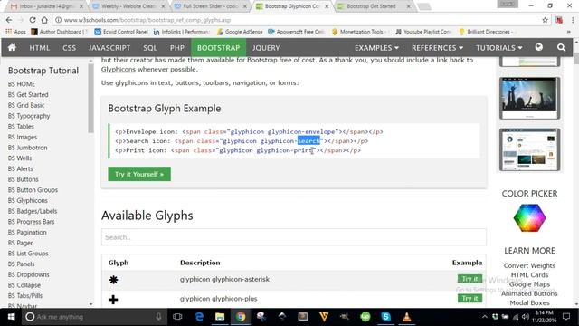Launch Microsoft Edge from the taskbar

point(199,317)
